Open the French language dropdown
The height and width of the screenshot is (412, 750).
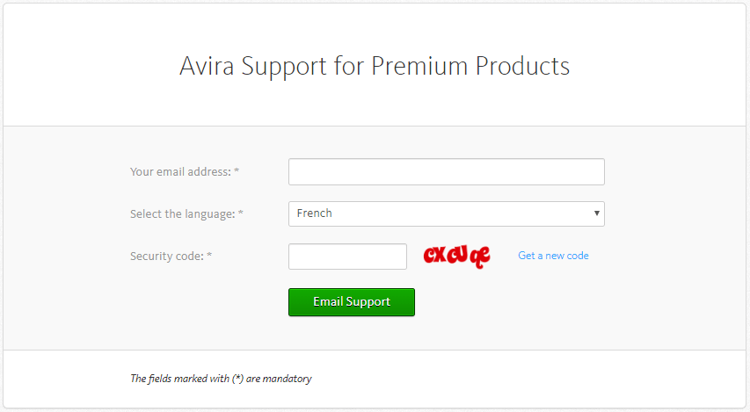(447, 213)
